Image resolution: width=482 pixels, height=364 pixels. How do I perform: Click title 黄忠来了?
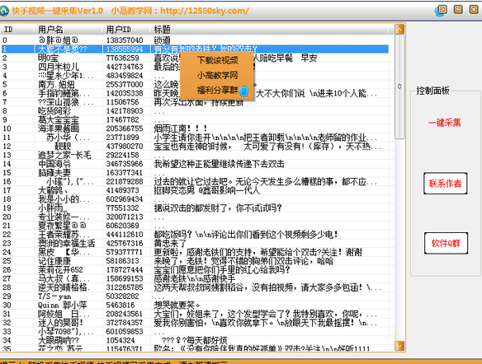coord(170,244)
